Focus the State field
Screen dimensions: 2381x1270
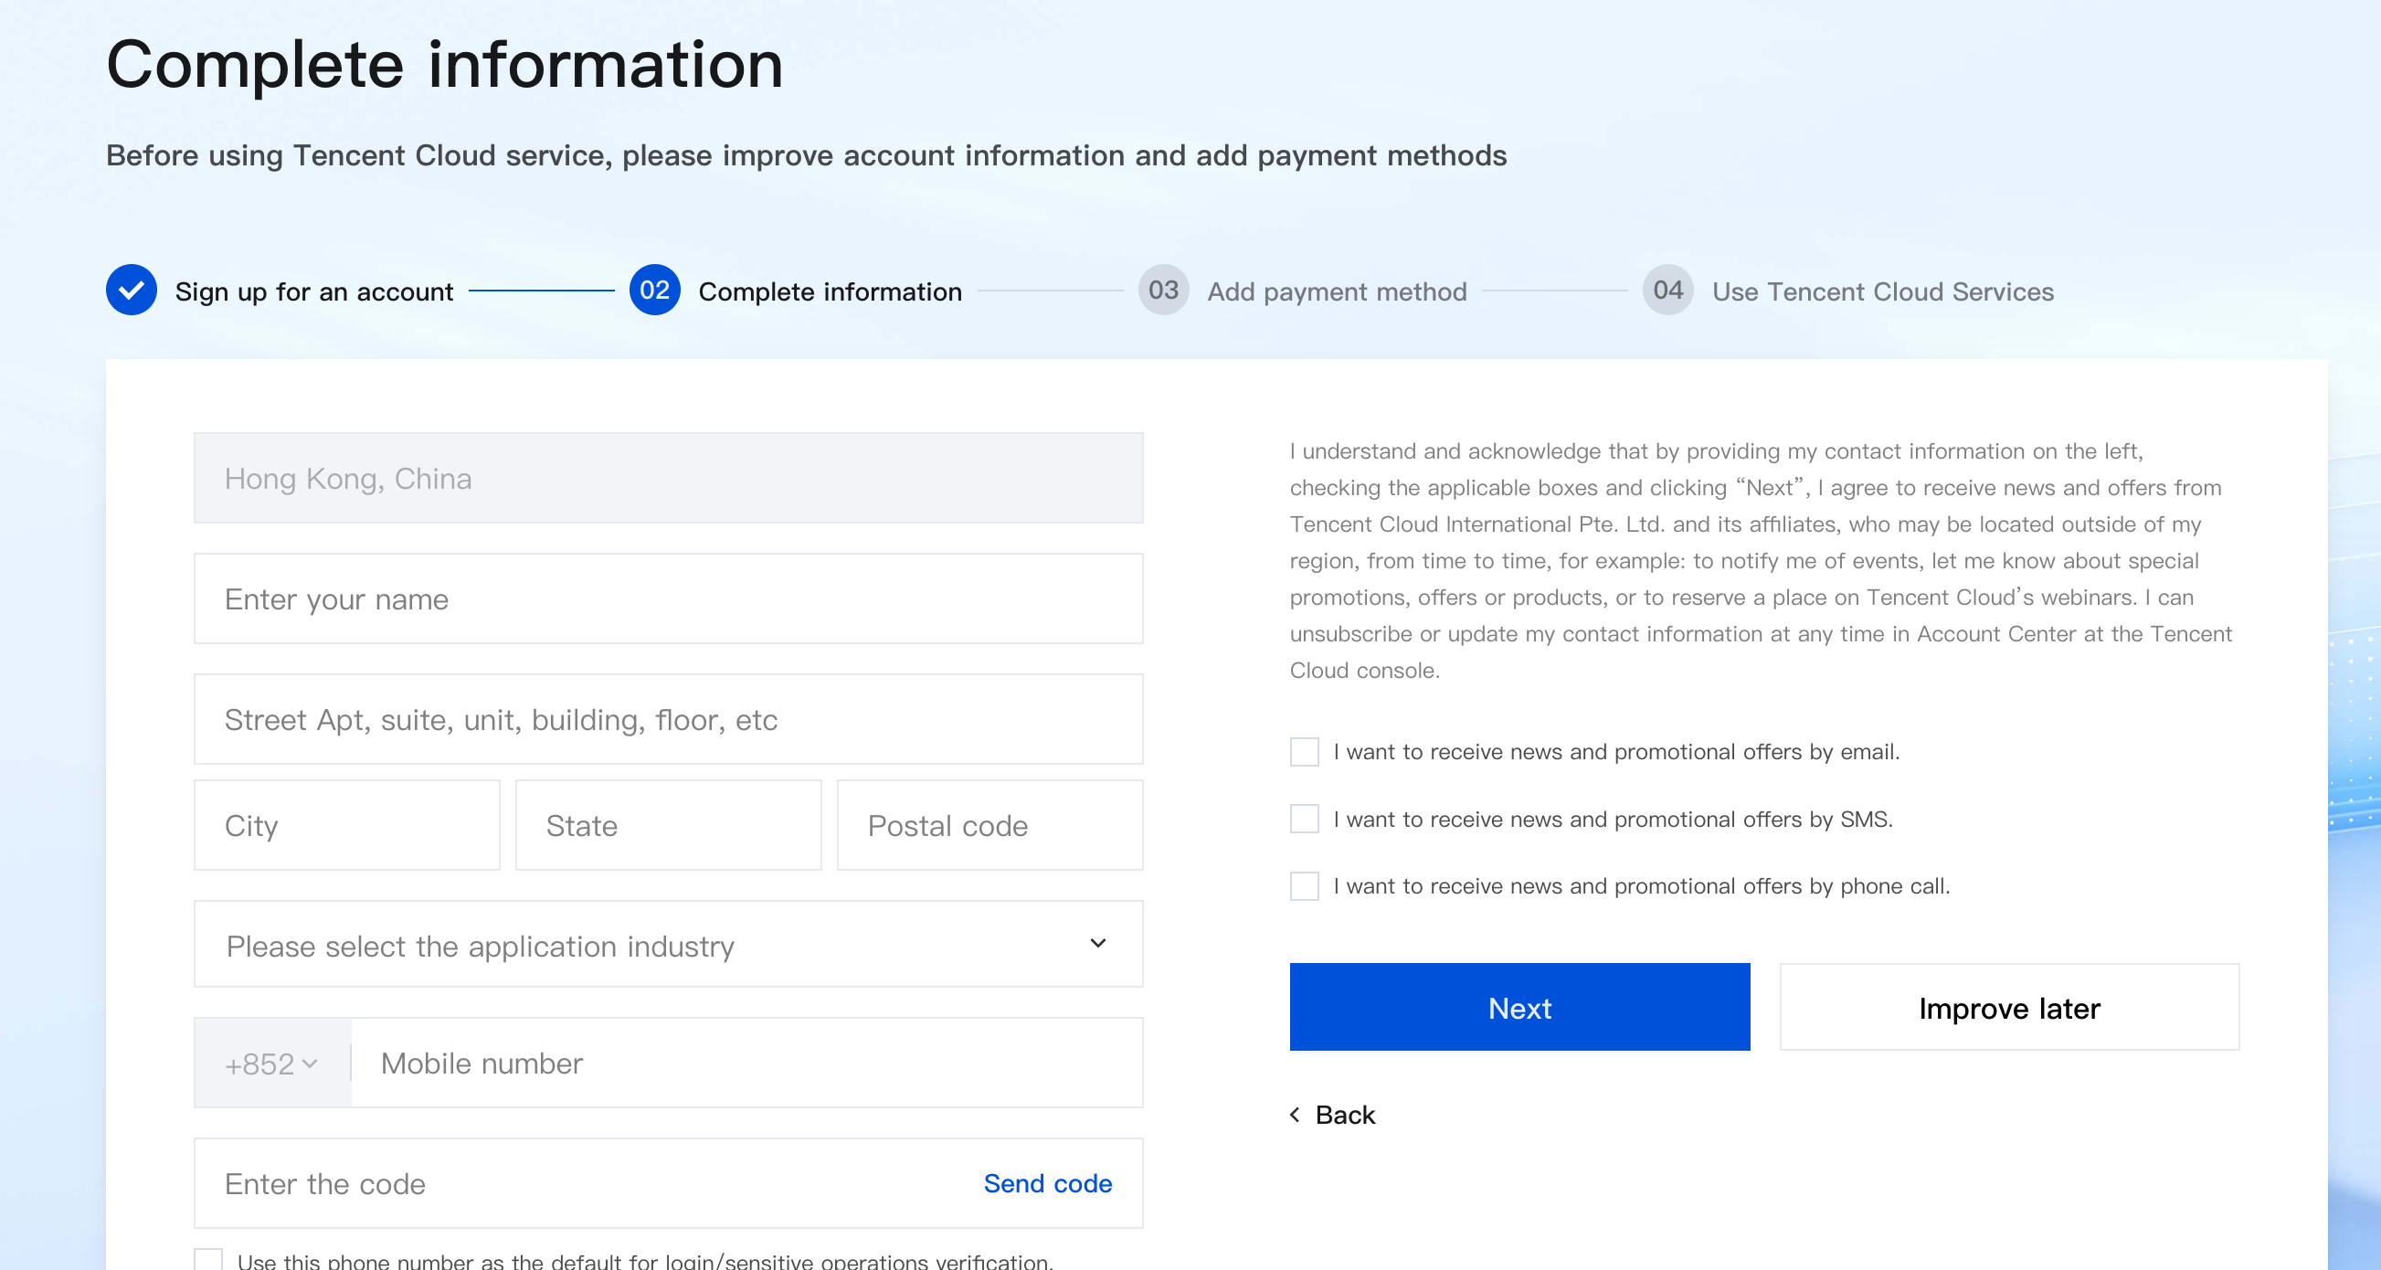coord(668,825)
